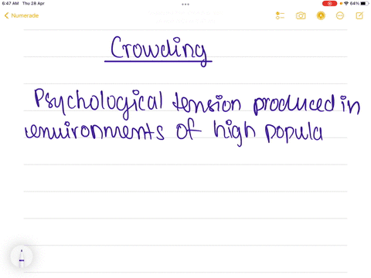Go back to the Numerade folder
This screenshot has height=278, width=371.
point(22,15)
